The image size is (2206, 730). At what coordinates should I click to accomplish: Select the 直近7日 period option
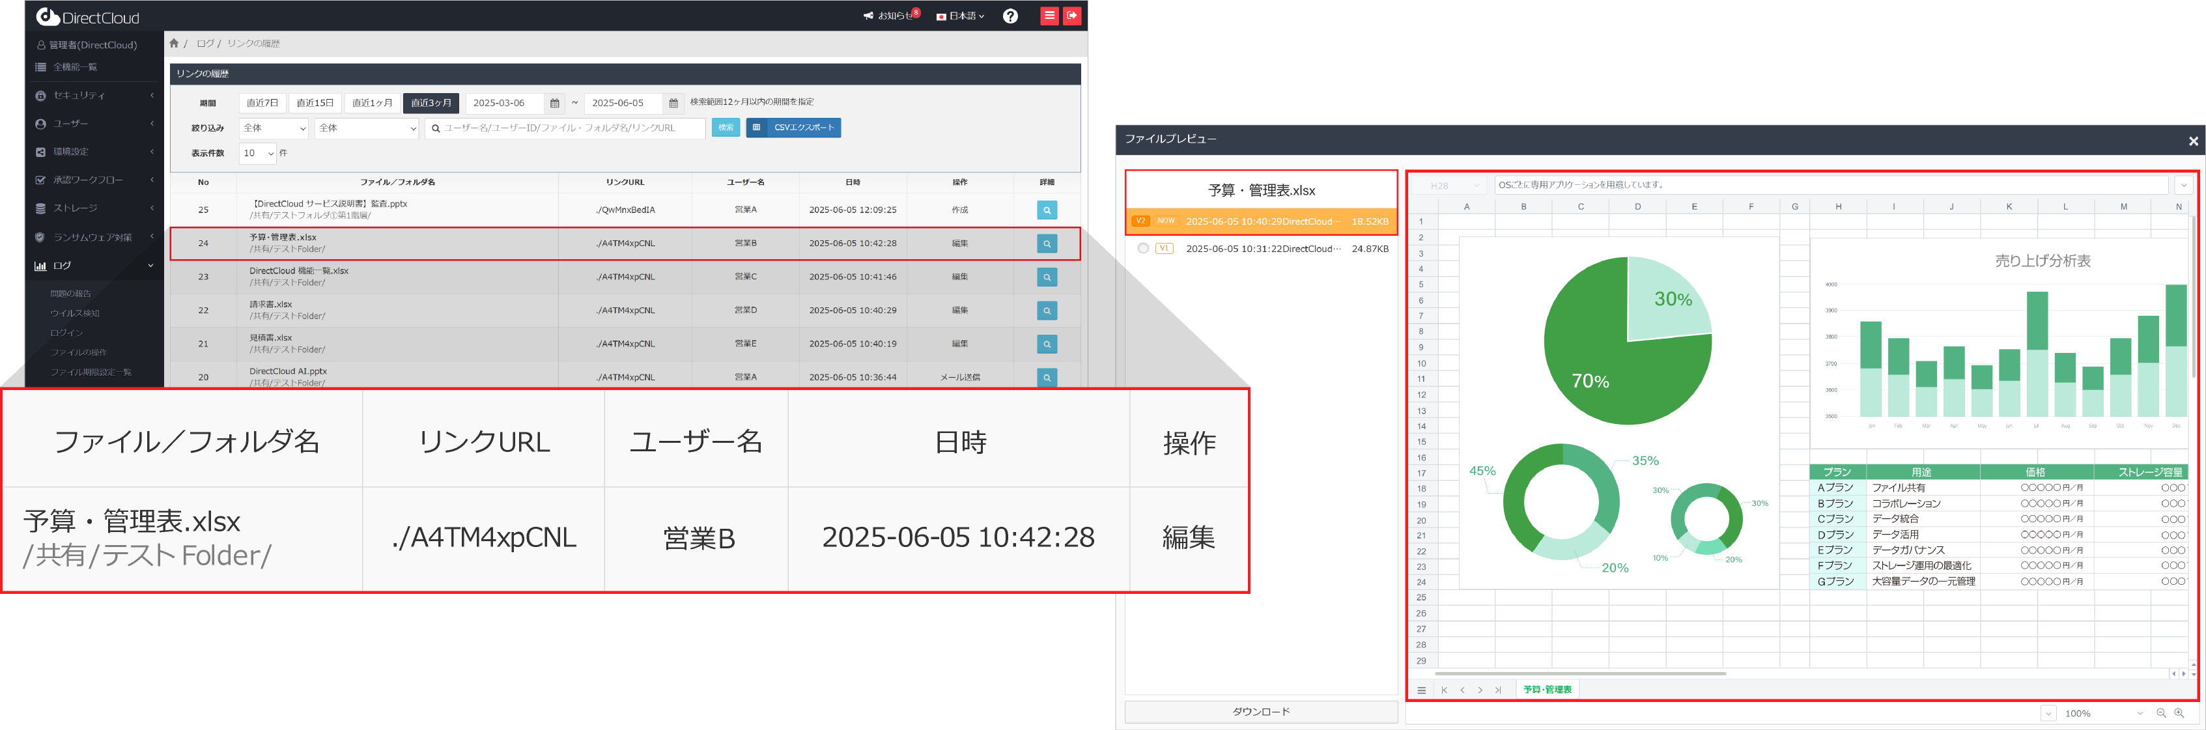click(262, 104)
